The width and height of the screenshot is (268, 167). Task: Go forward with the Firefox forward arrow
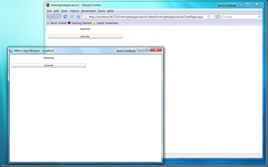pyautogui.click(x=56, y=17)
